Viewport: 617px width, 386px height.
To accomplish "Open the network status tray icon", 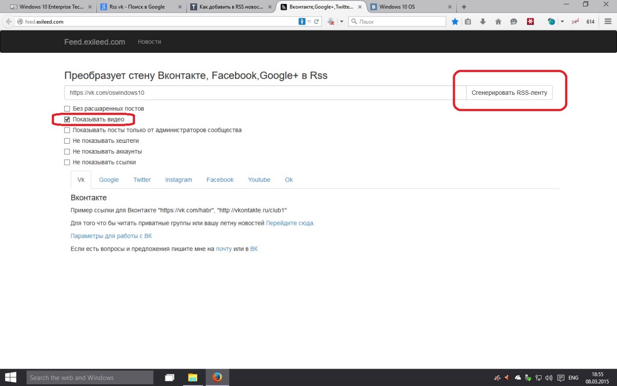I will click(539, 378).
